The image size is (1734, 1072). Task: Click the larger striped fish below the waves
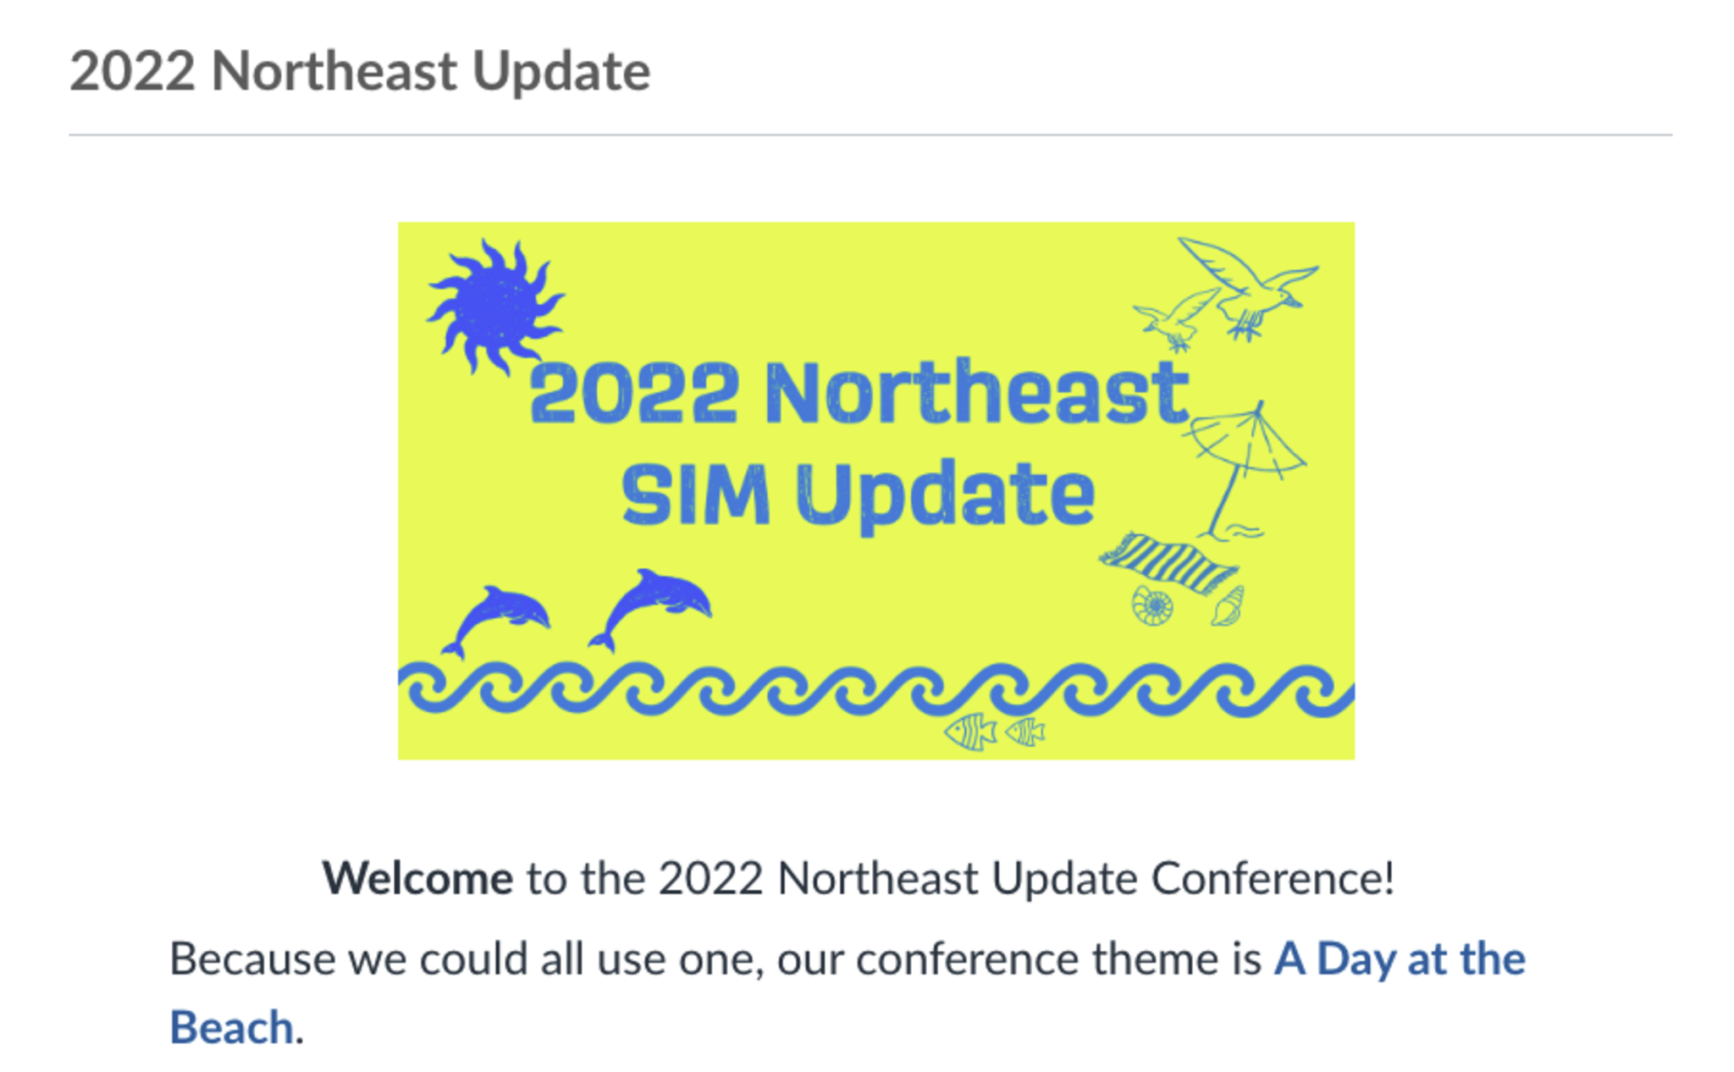click(x=970, y=732)
